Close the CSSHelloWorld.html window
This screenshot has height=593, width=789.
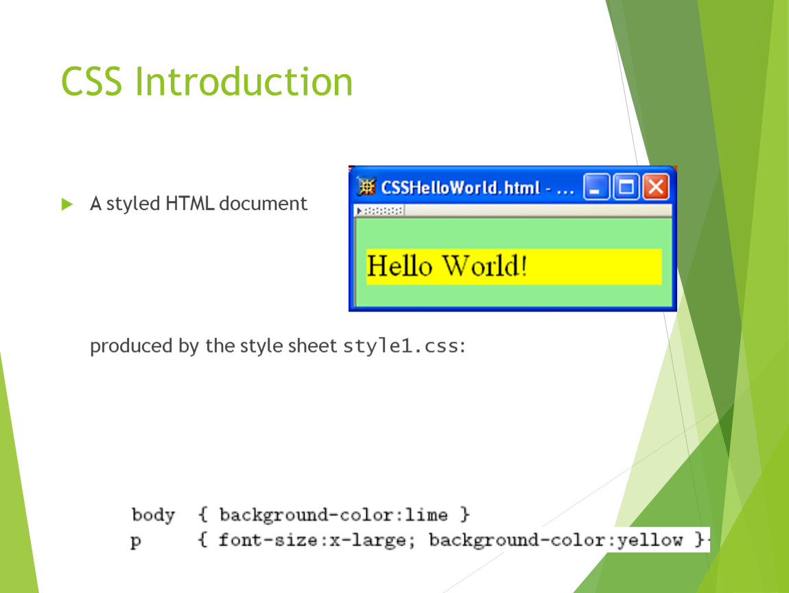656,187
